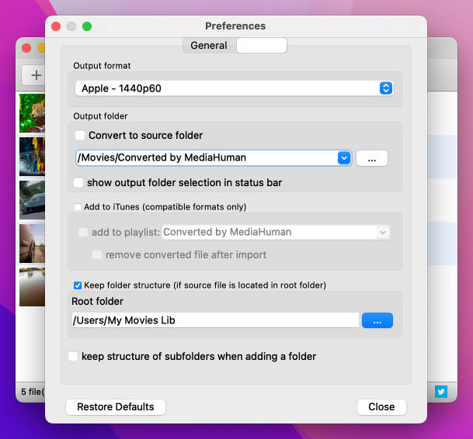Enable the Convert to source folder checkbox
Screen dimensions: 473x439
(x=80, y=135)
